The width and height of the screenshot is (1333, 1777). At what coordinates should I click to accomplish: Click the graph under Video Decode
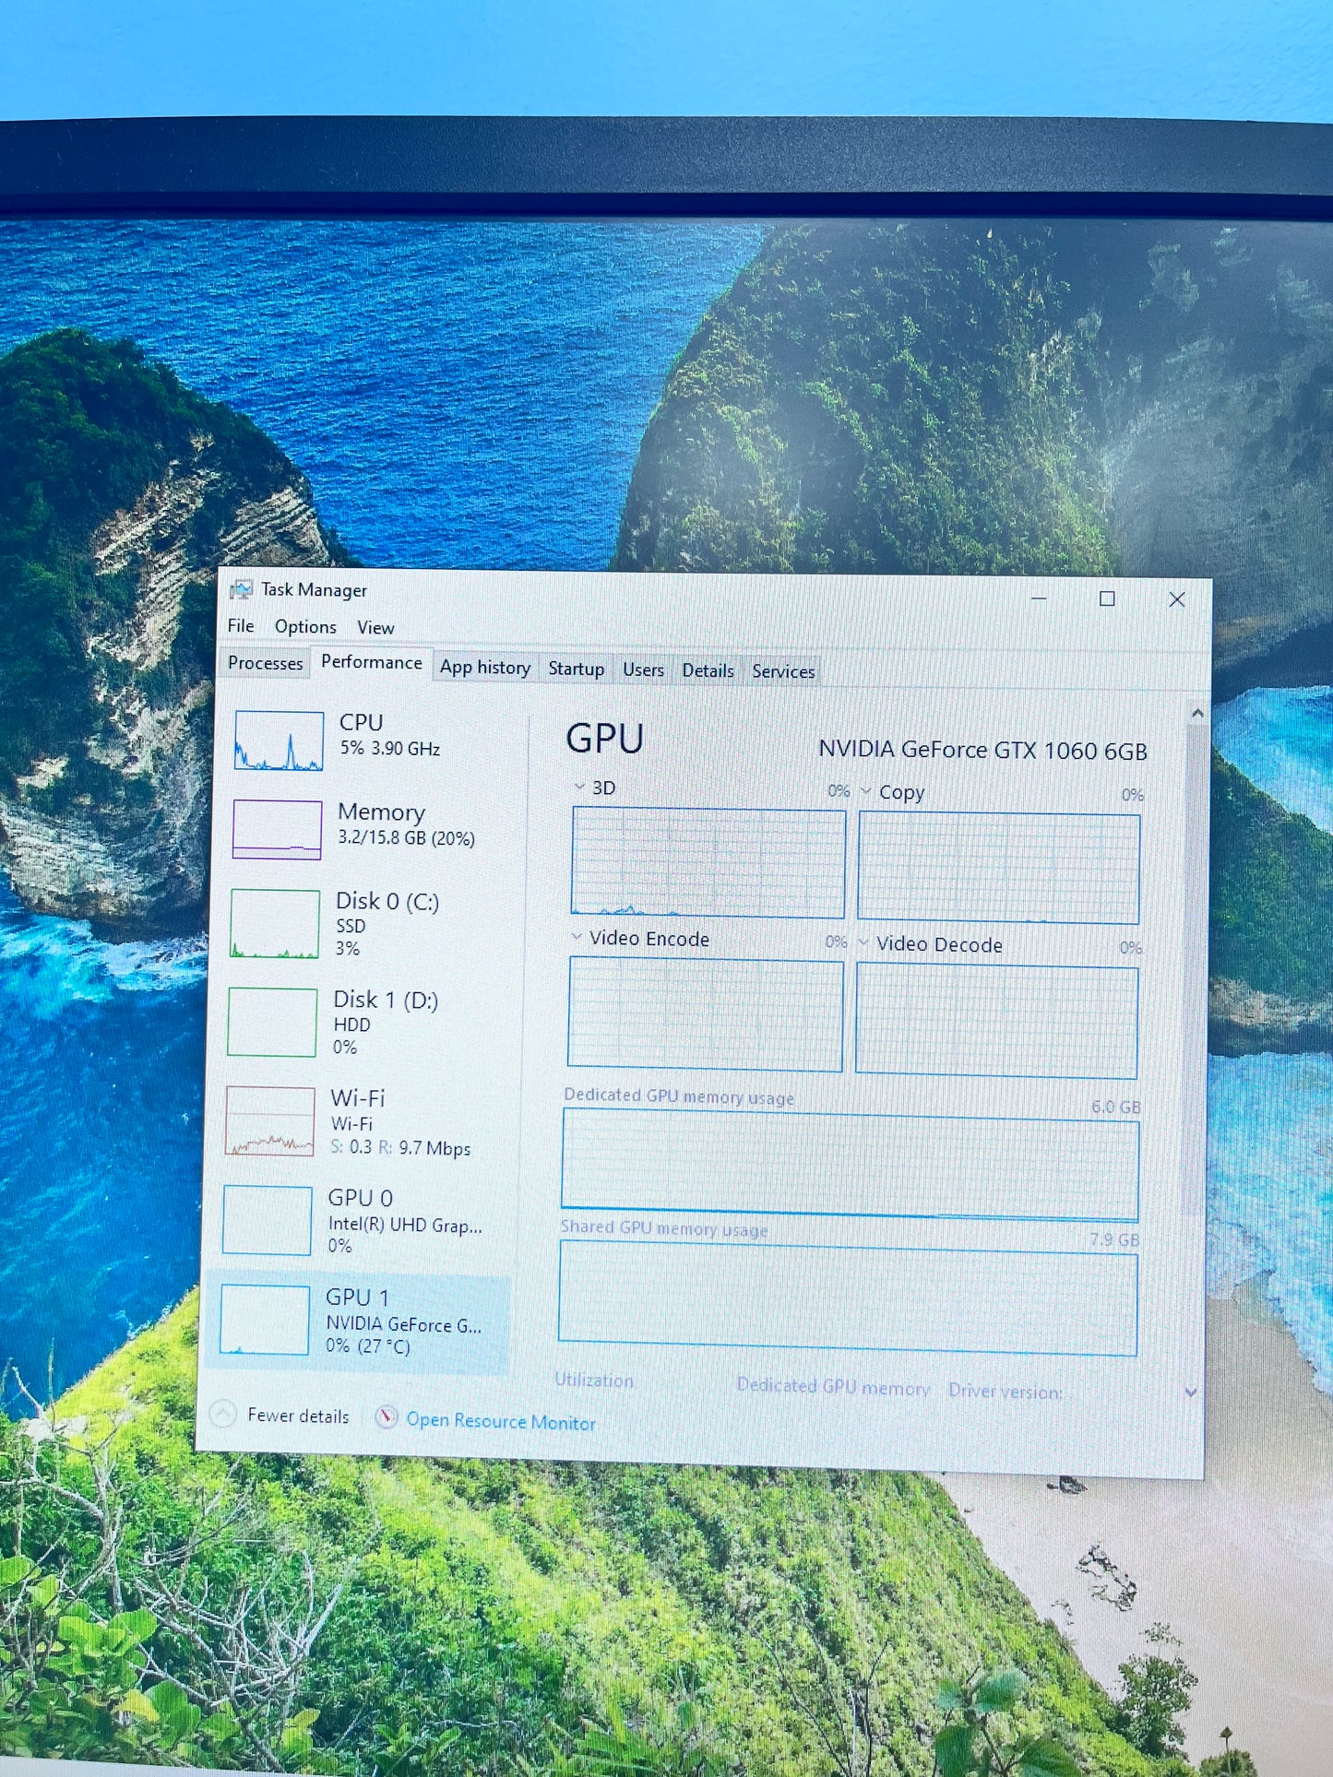[x=996, y=1021]
